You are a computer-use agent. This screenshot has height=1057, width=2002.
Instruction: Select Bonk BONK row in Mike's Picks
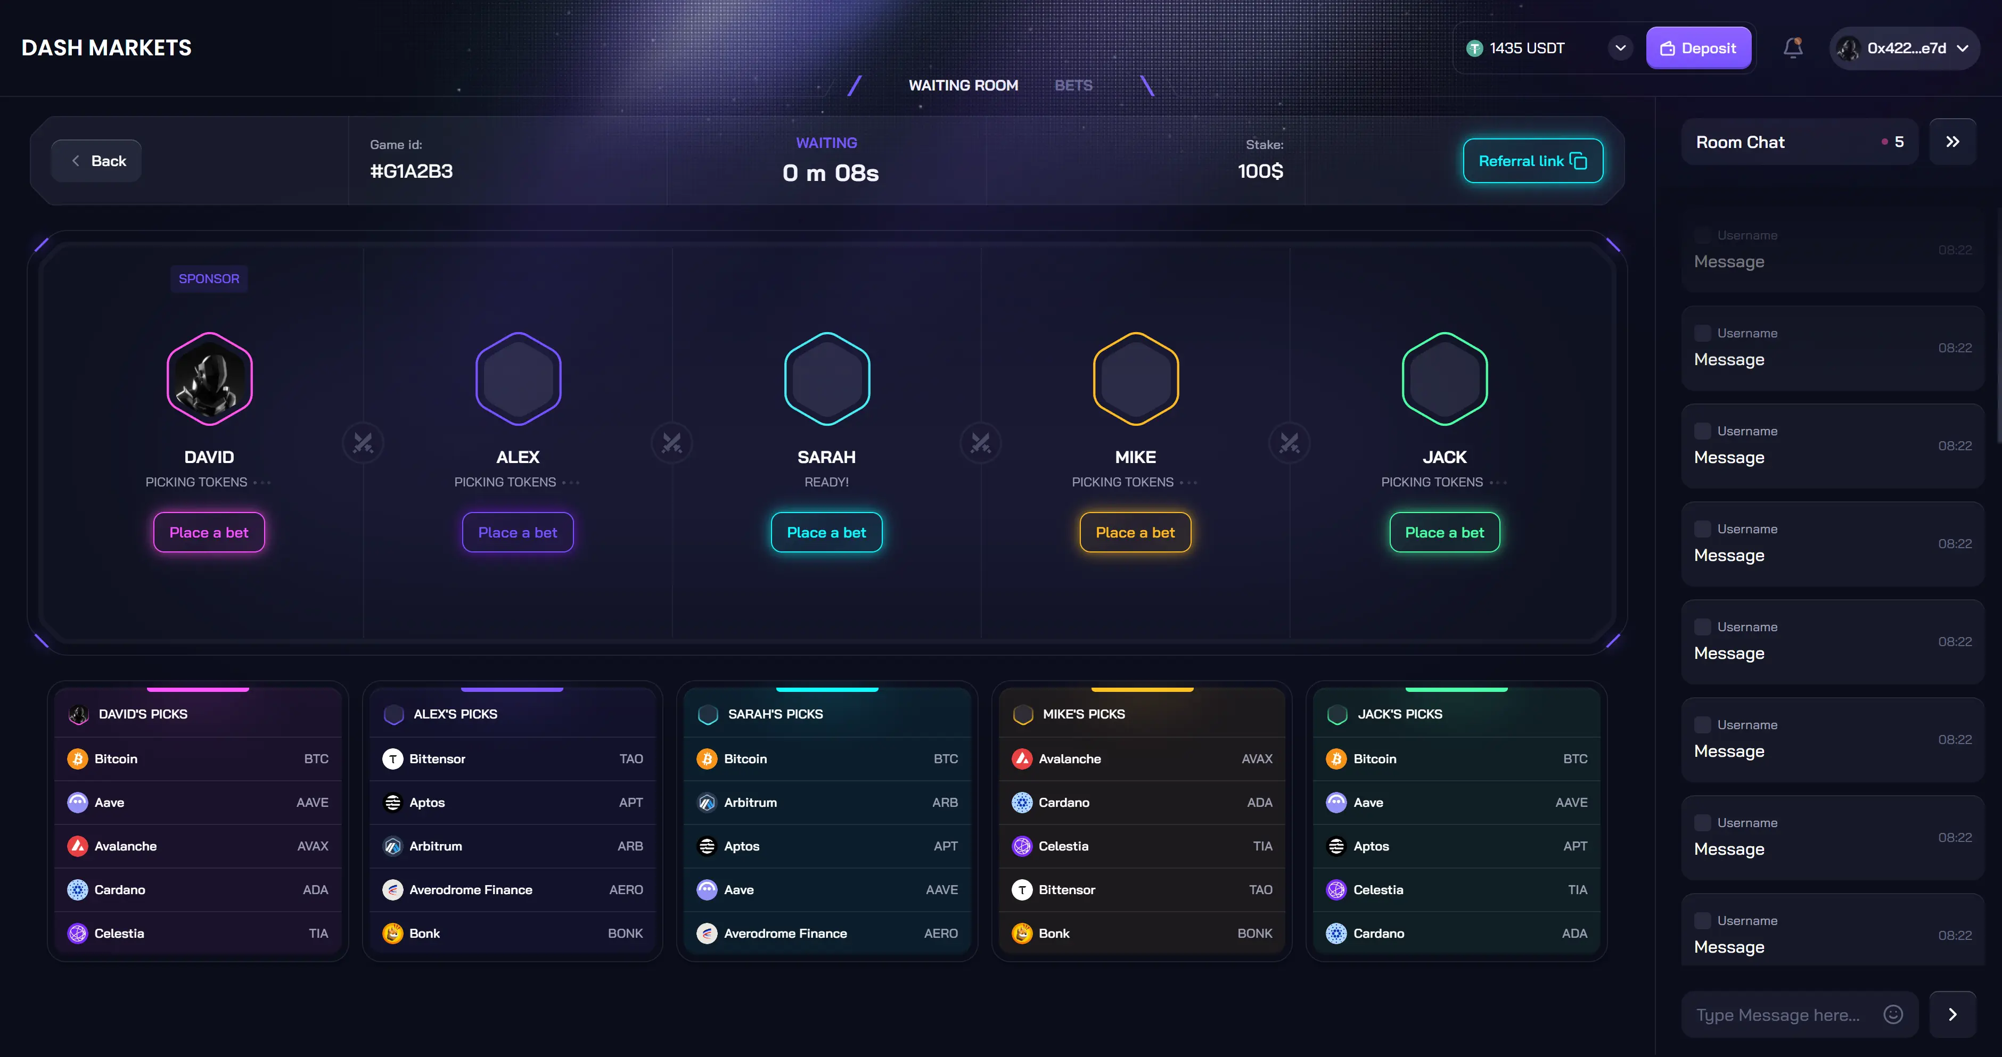pos(1142,933)
